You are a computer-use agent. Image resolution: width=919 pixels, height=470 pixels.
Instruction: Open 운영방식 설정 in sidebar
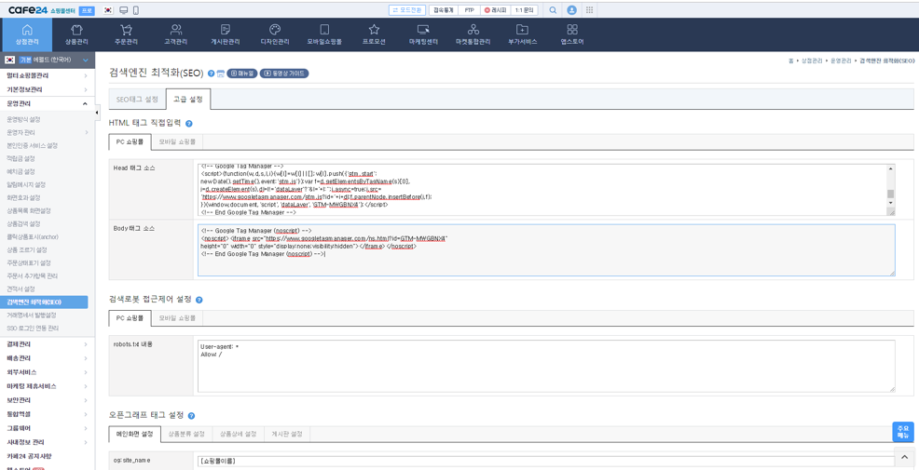coord(24,119)
